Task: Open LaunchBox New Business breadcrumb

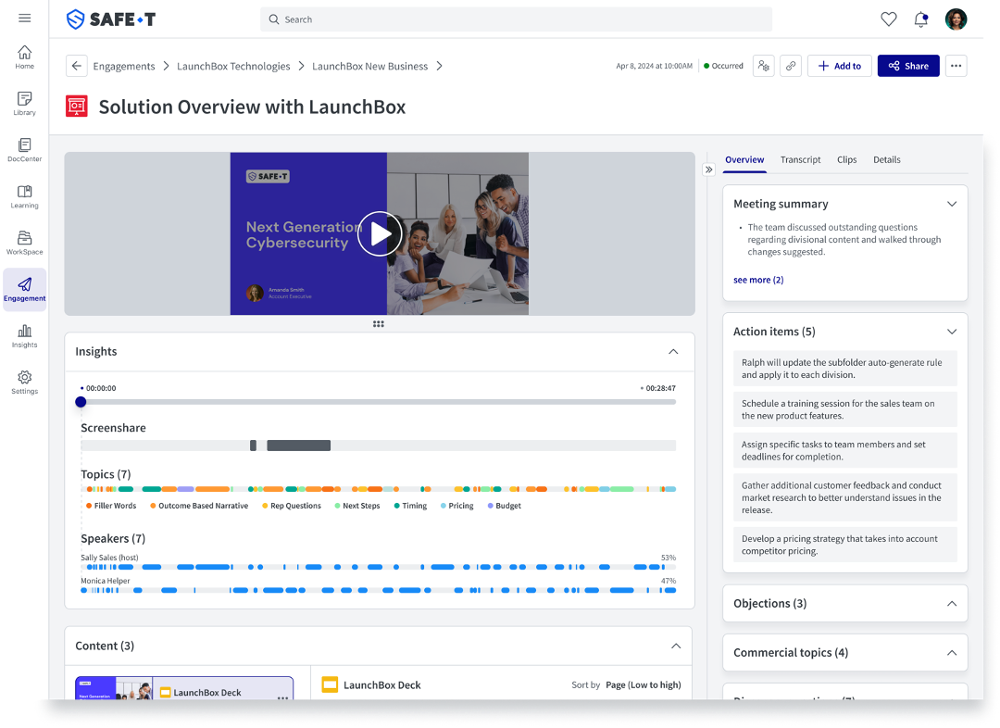Action: pyautogui.click(x=369, y=67)
